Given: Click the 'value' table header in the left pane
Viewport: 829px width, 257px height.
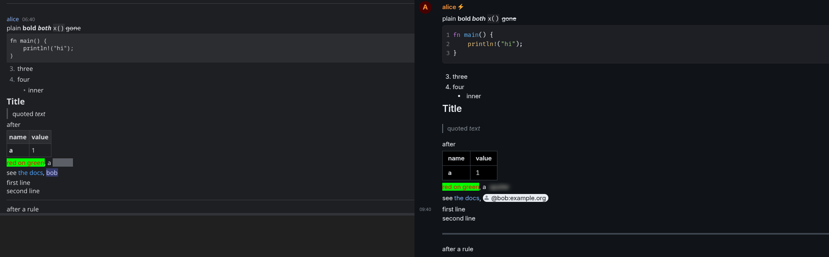Looking at the screenshot, I should [x=40, y=137].
